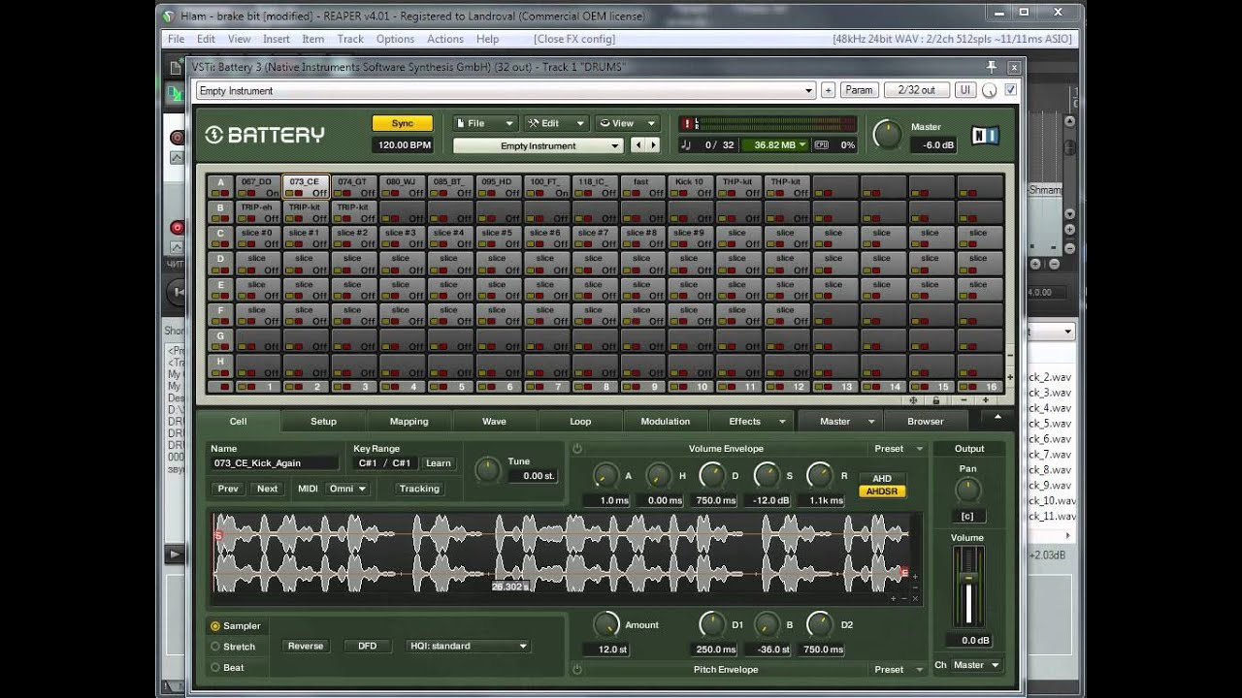Select the Stretch mode radio button
This screenshot has height=698, width=1242.
tap(215, 647)
